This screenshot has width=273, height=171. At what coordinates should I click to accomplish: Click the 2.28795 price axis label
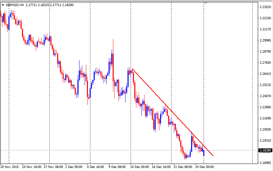coord(265,52)
